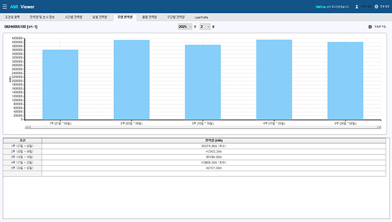Select the 월별 전력량 tab
The height and width of the screenshot is (222, 392).
[149, 17]
